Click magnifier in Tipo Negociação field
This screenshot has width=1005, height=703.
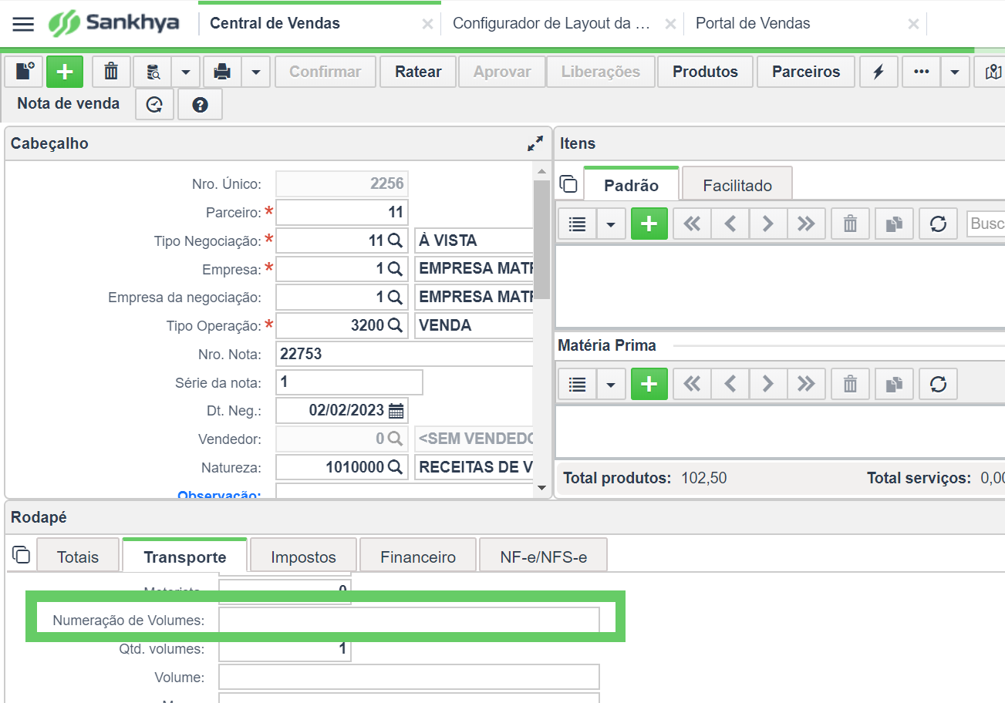tap(395, 240)
